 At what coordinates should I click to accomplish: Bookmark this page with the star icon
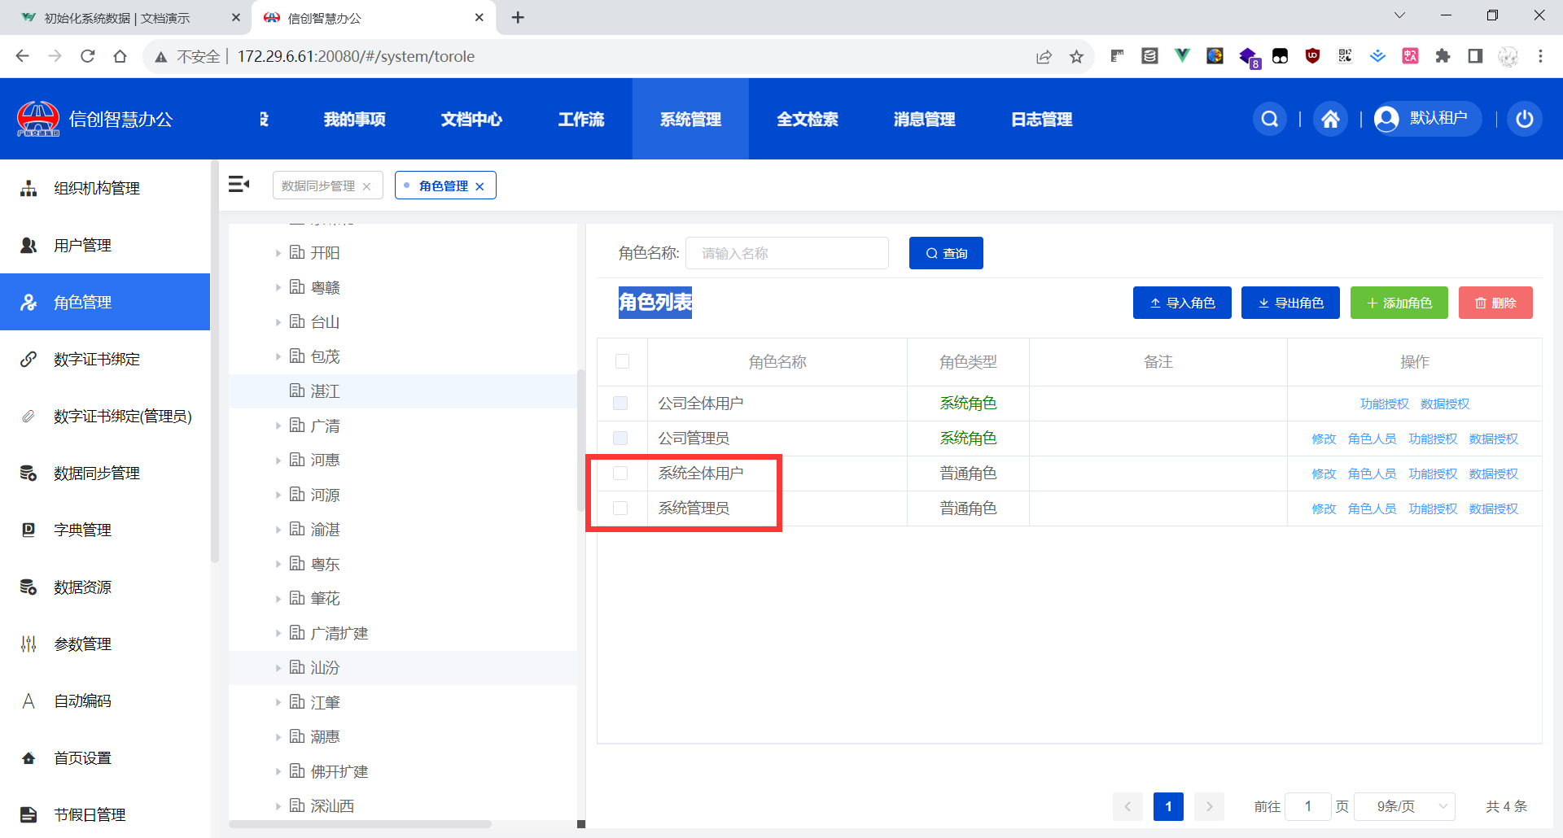(1076, 56)
